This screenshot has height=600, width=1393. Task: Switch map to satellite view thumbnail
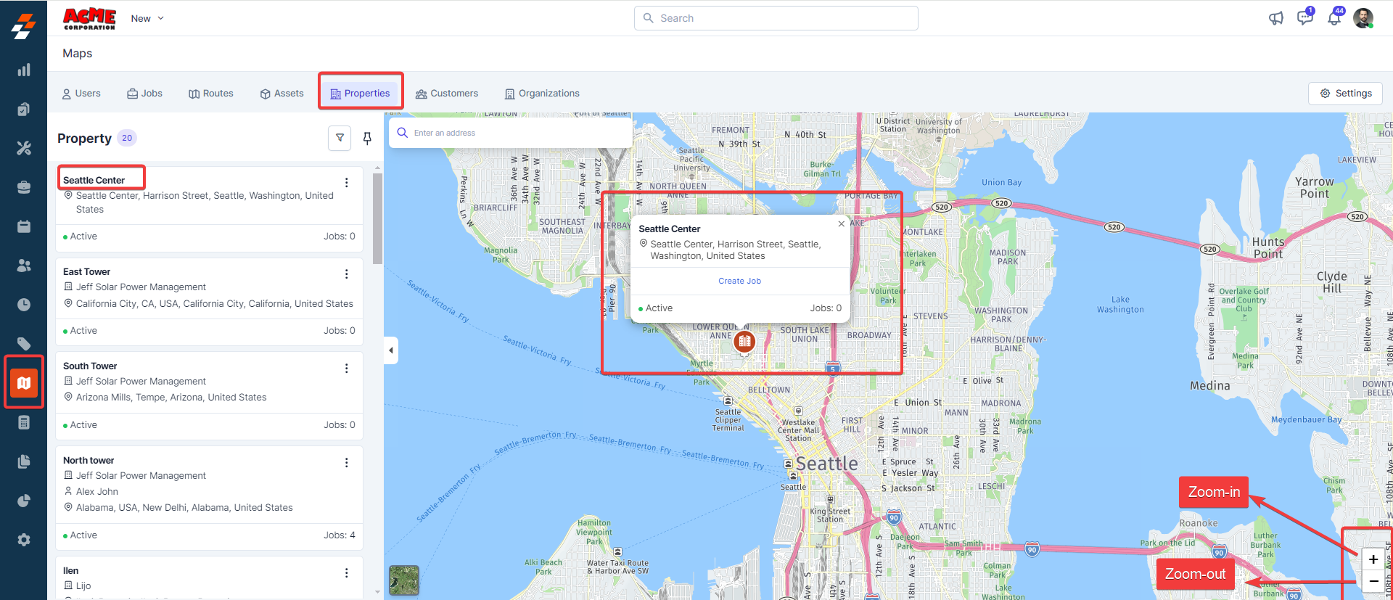tap(404, 580)
